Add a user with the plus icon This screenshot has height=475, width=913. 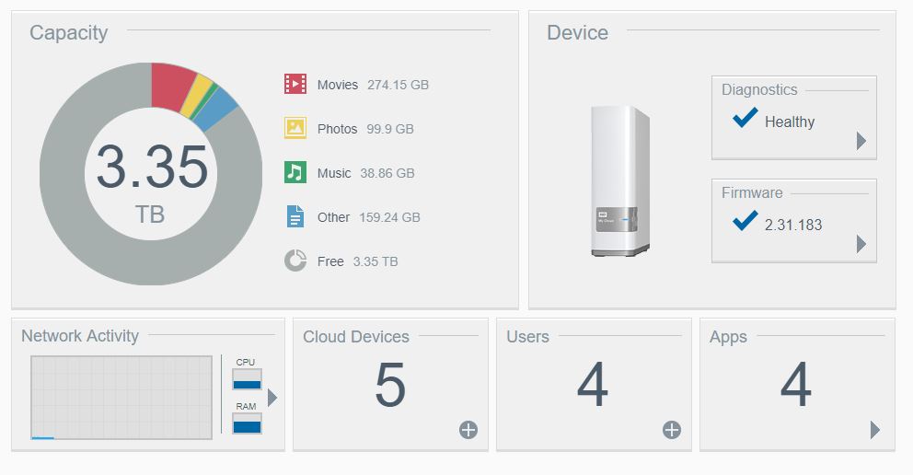[x=671, y=430]
